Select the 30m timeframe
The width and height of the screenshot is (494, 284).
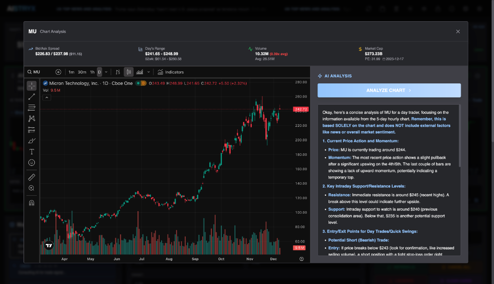pyautogui.click(x=82, y=72)
